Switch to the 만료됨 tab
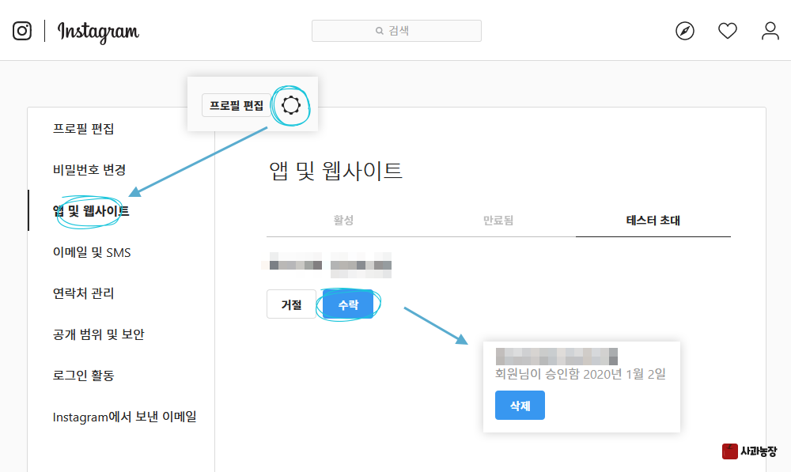This screenshot has width=791, height=472. [498, 221]
